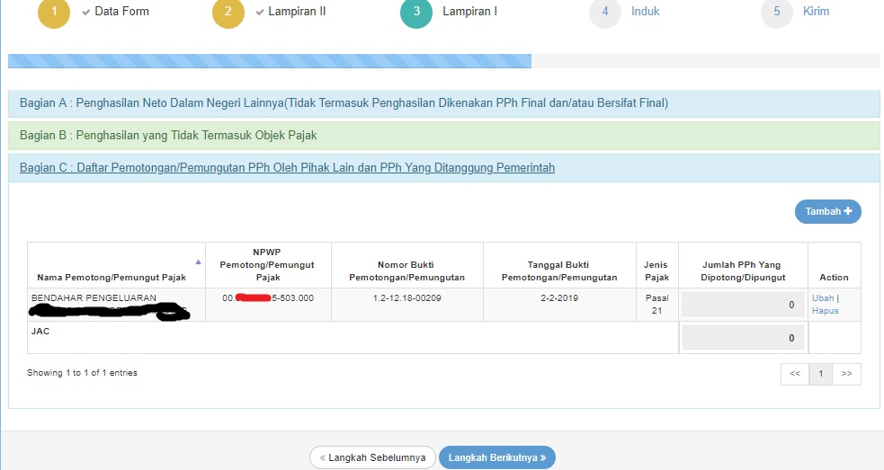Sort by Nama Pemotong/Pemungut Pajak arrow
The height and width of the screenshot is (470, 884).
click(x=199, y=262)
